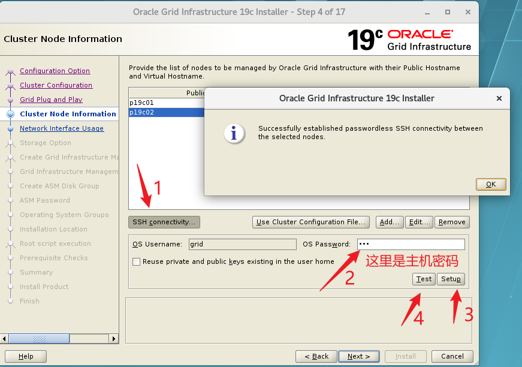The image size is (522, 367).
Task: Click the Summary step
Action: (36, 272)
